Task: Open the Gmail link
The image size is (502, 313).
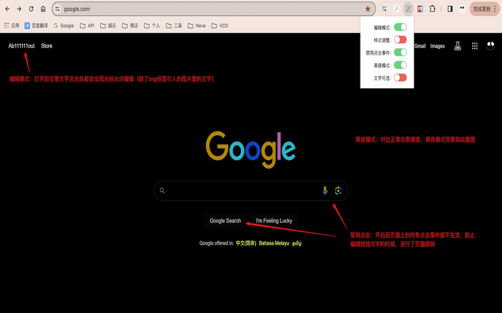Action: click(420, 46)
